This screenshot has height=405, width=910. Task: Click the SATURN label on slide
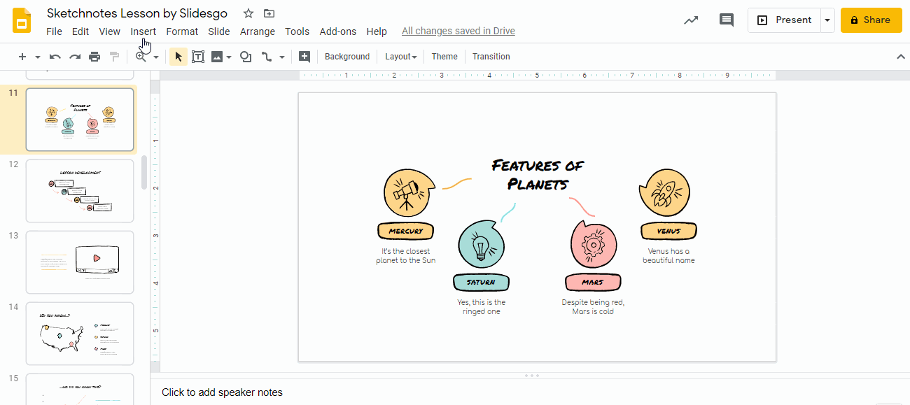click(x=481, y=283)
